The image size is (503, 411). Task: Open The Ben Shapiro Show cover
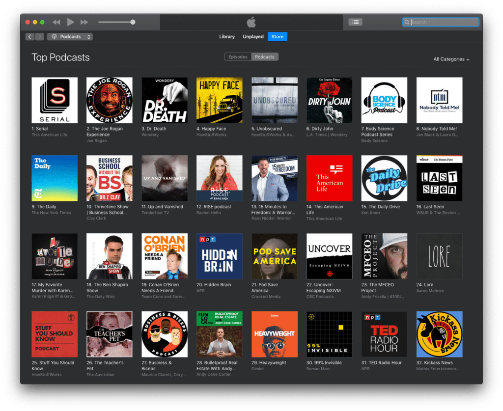110,256
